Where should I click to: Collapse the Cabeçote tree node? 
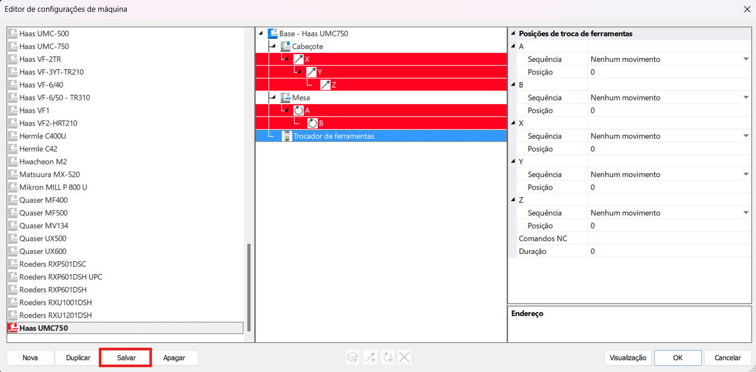tap(274, 47)
